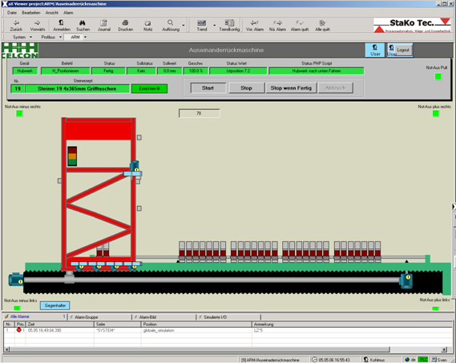Click the Not-Aus Pult indicator

coord(438,76)
